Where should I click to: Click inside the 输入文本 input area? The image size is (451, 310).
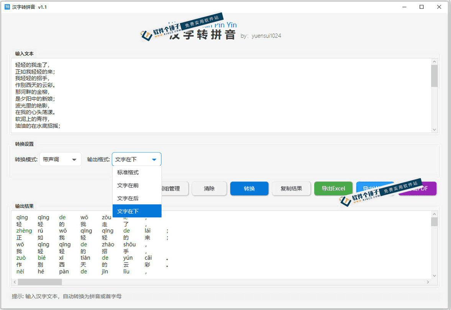(222, 96)
